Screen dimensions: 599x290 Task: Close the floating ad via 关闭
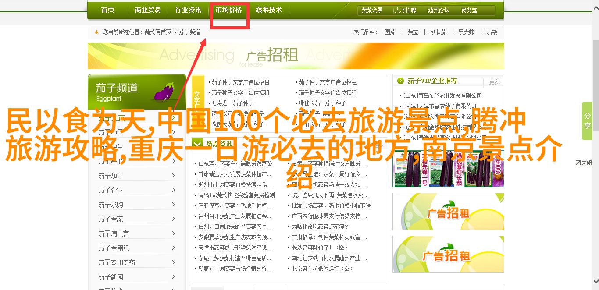pos(583,163)
